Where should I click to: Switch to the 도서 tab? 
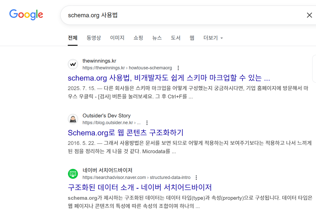[176, 38]
